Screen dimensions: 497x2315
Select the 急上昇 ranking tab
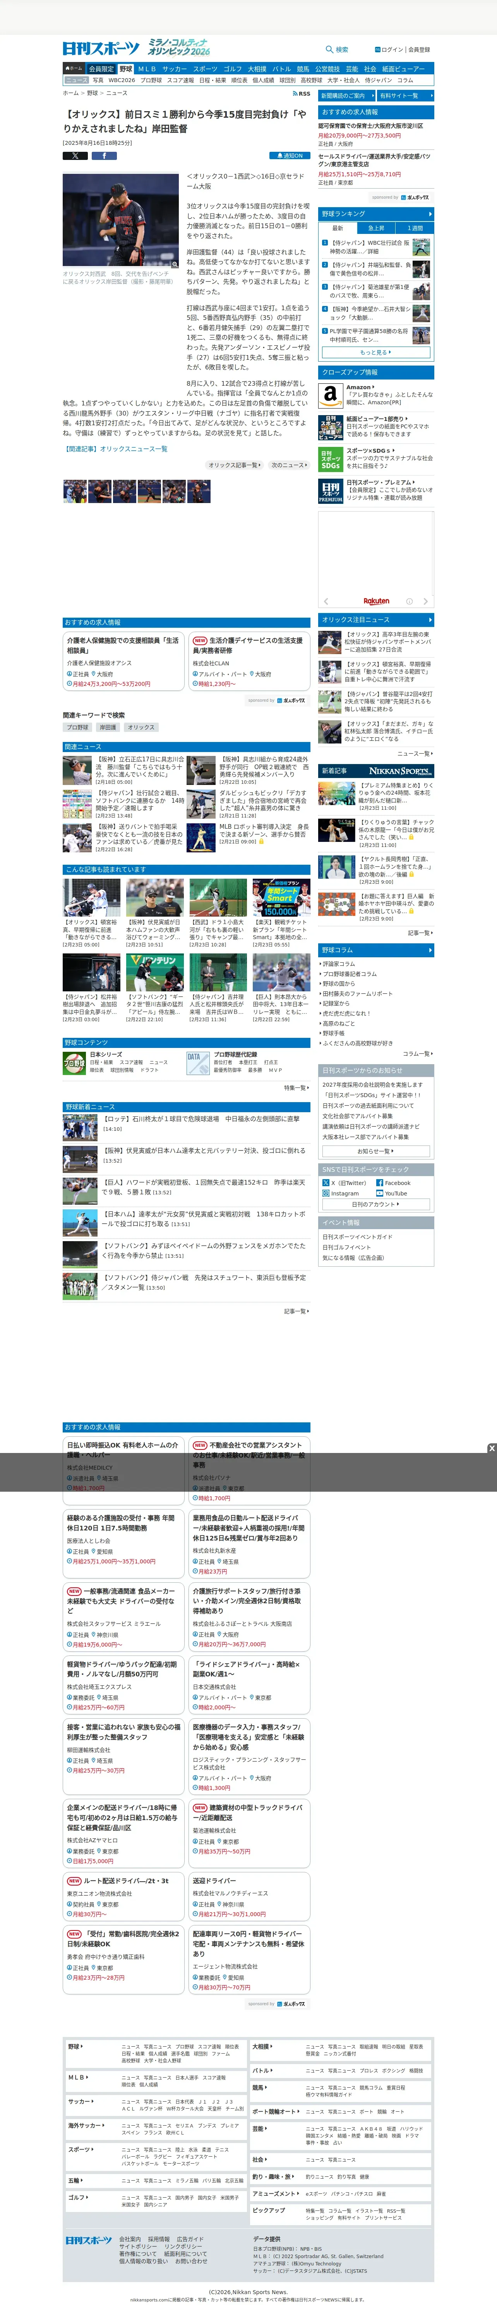pos(377,228)
